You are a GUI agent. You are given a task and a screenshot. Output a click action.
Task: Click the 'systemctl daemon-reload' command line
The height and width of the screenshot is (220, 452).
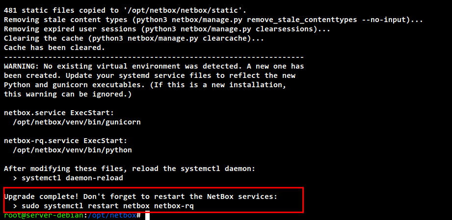(68, 178)
